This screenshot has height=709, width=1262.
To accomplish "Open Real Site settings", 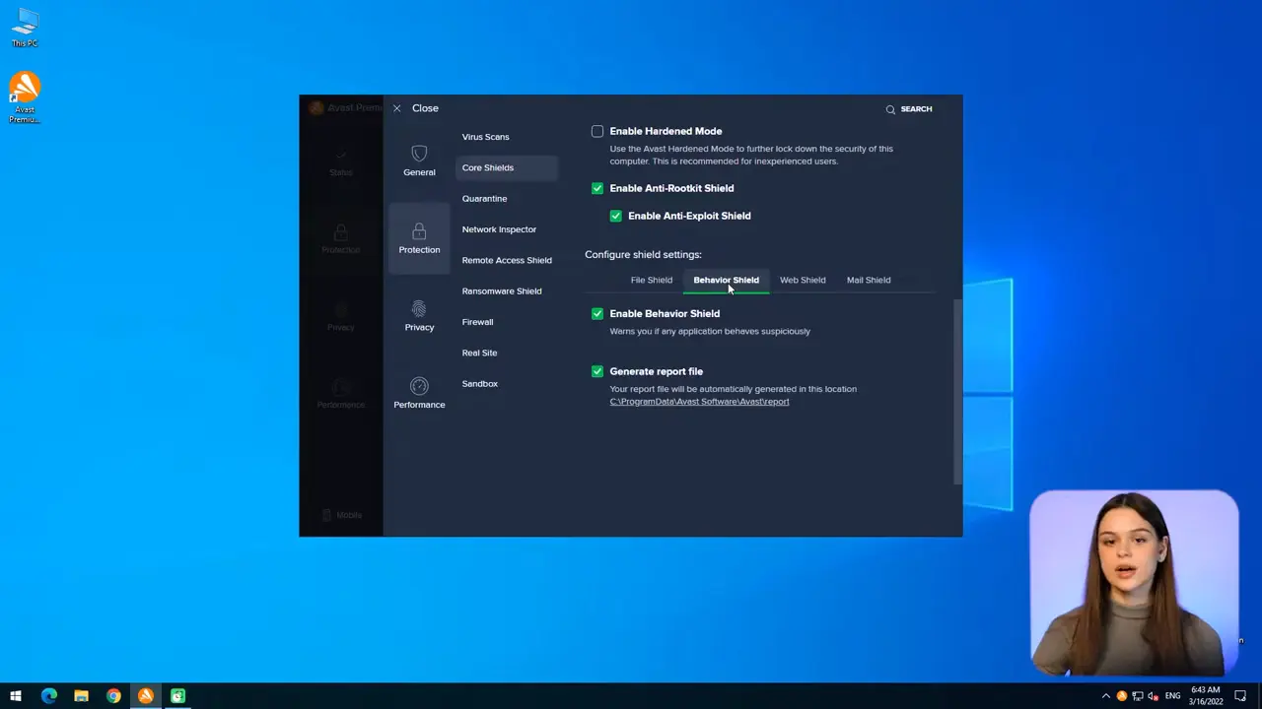I will (x=479, y=353).
